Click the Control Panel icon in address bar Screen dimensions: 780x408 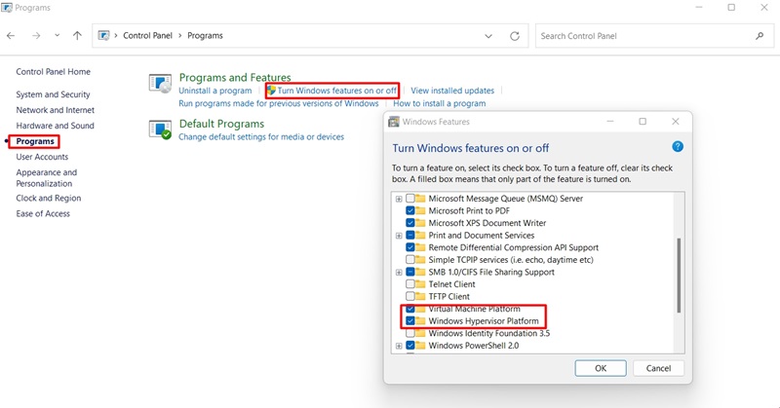coord(103,36)
